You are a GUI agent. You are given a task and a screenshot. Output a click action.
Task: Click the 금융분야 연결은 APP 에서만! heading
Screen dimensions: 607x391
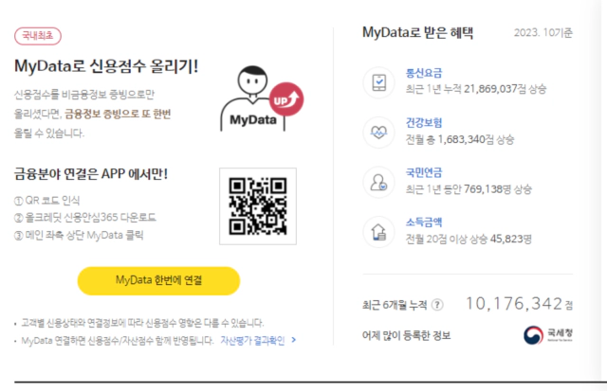click(91, 174)
